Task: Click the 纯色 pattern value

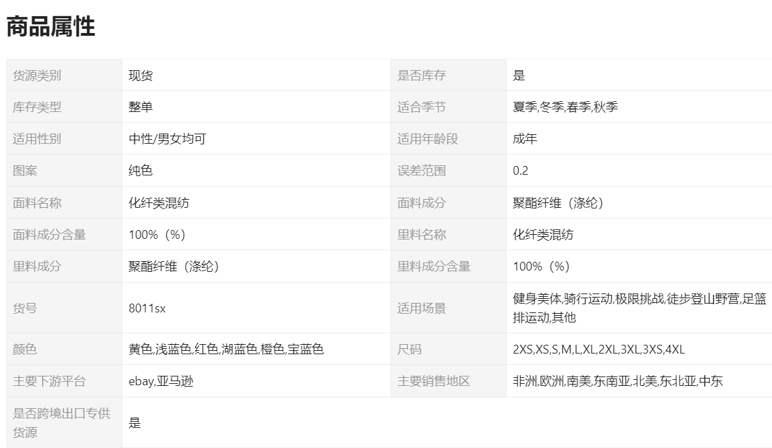Action: [140, 171]
